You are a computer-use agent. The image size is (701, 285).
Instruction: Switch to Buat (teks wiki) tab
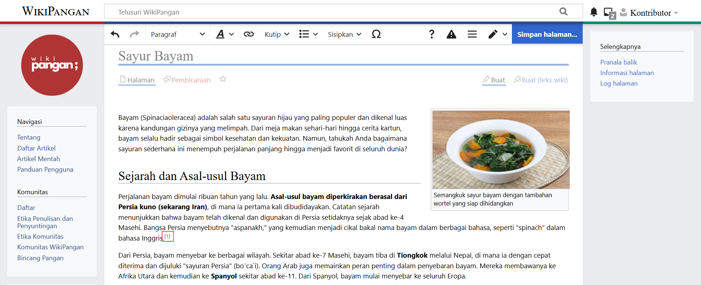pyautogui.click(x=544, y=80)
